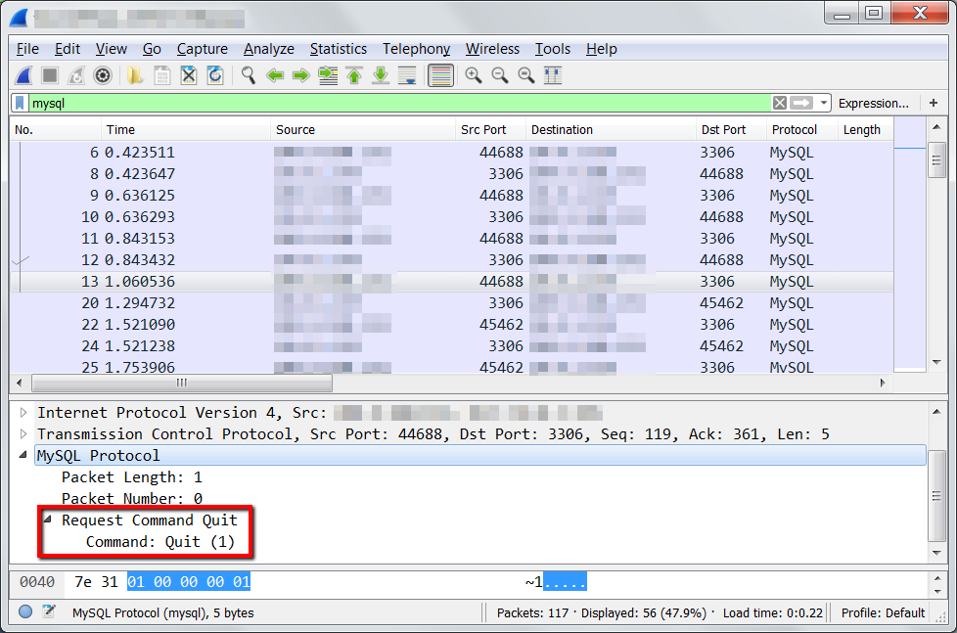Sort by the Length column header

coord(865,129)
